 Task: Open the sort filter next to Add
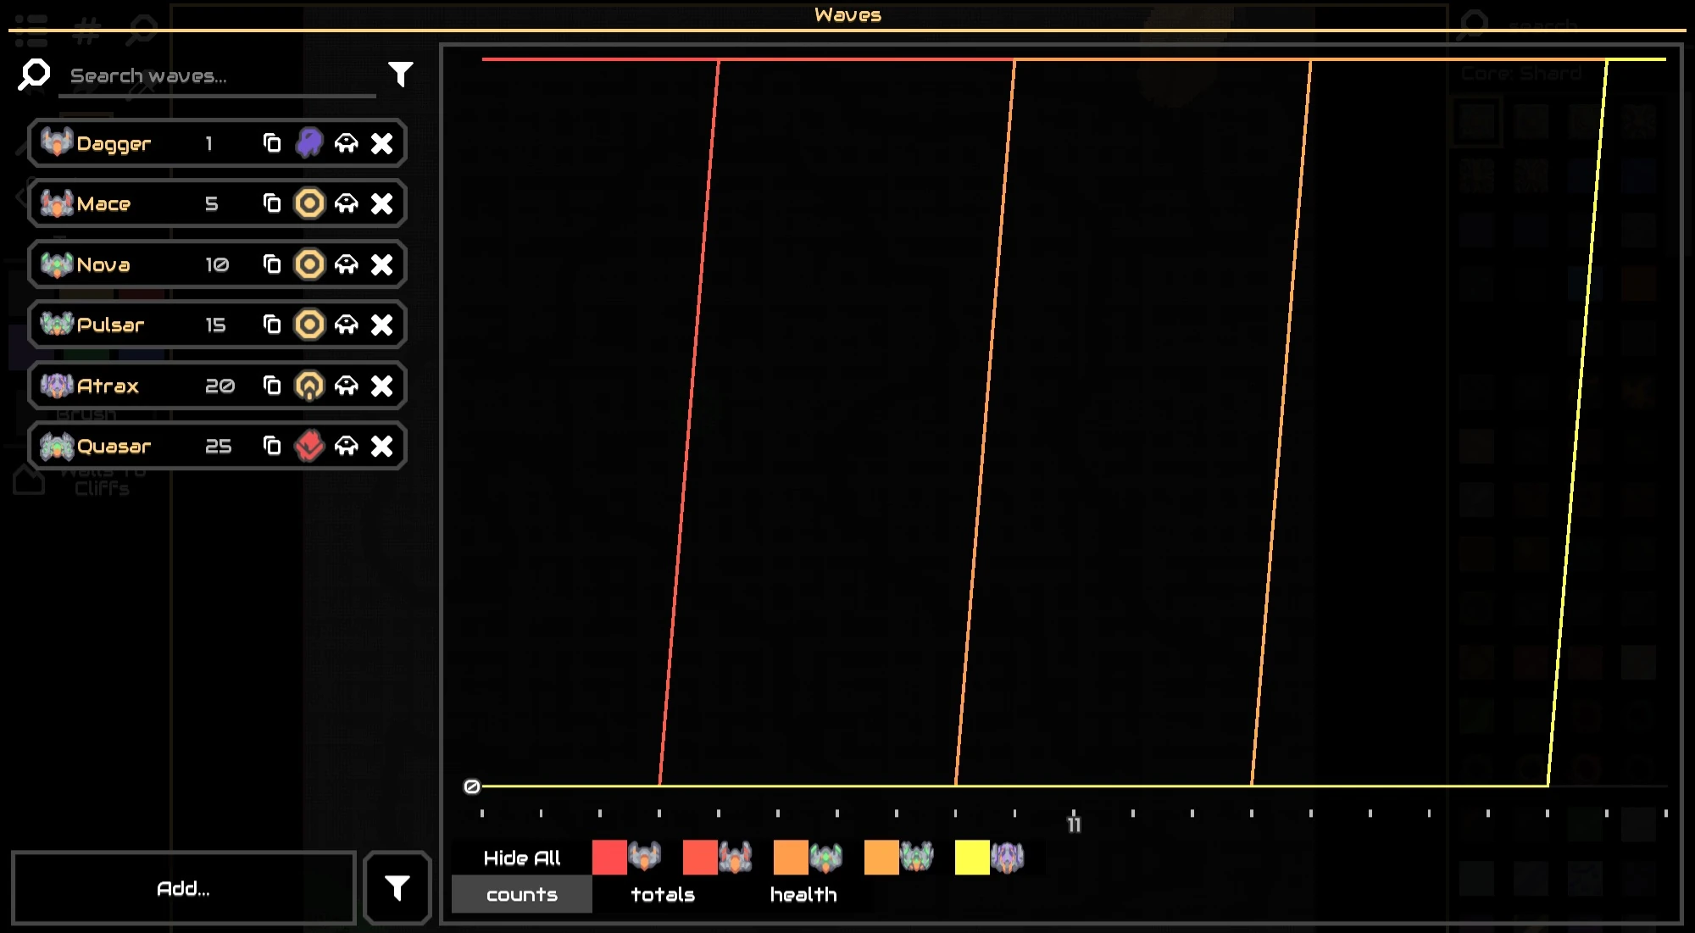pos(397,888)
